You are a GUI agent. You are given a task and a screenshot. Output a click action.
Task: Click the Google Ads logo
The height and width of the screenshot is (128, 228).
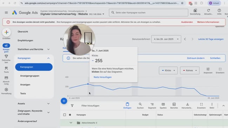(25, 13)
